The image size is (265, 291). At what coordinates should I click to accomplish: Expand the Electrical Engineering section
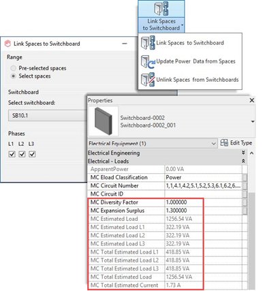pyautogui.click(x=243, y=153)
